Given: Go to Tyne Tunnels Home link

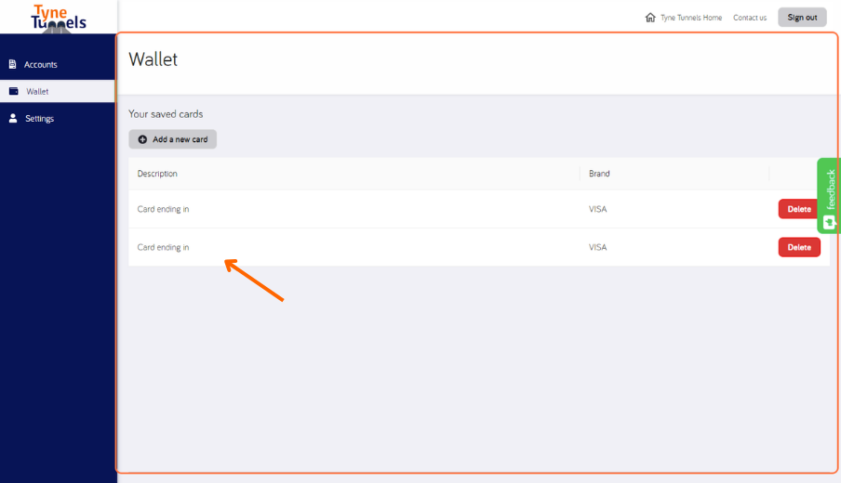Looking at the screenshot, I should [691, 18].
